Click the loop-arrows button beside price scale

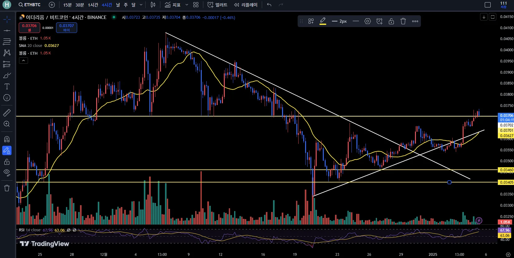(x=493, y=17)
